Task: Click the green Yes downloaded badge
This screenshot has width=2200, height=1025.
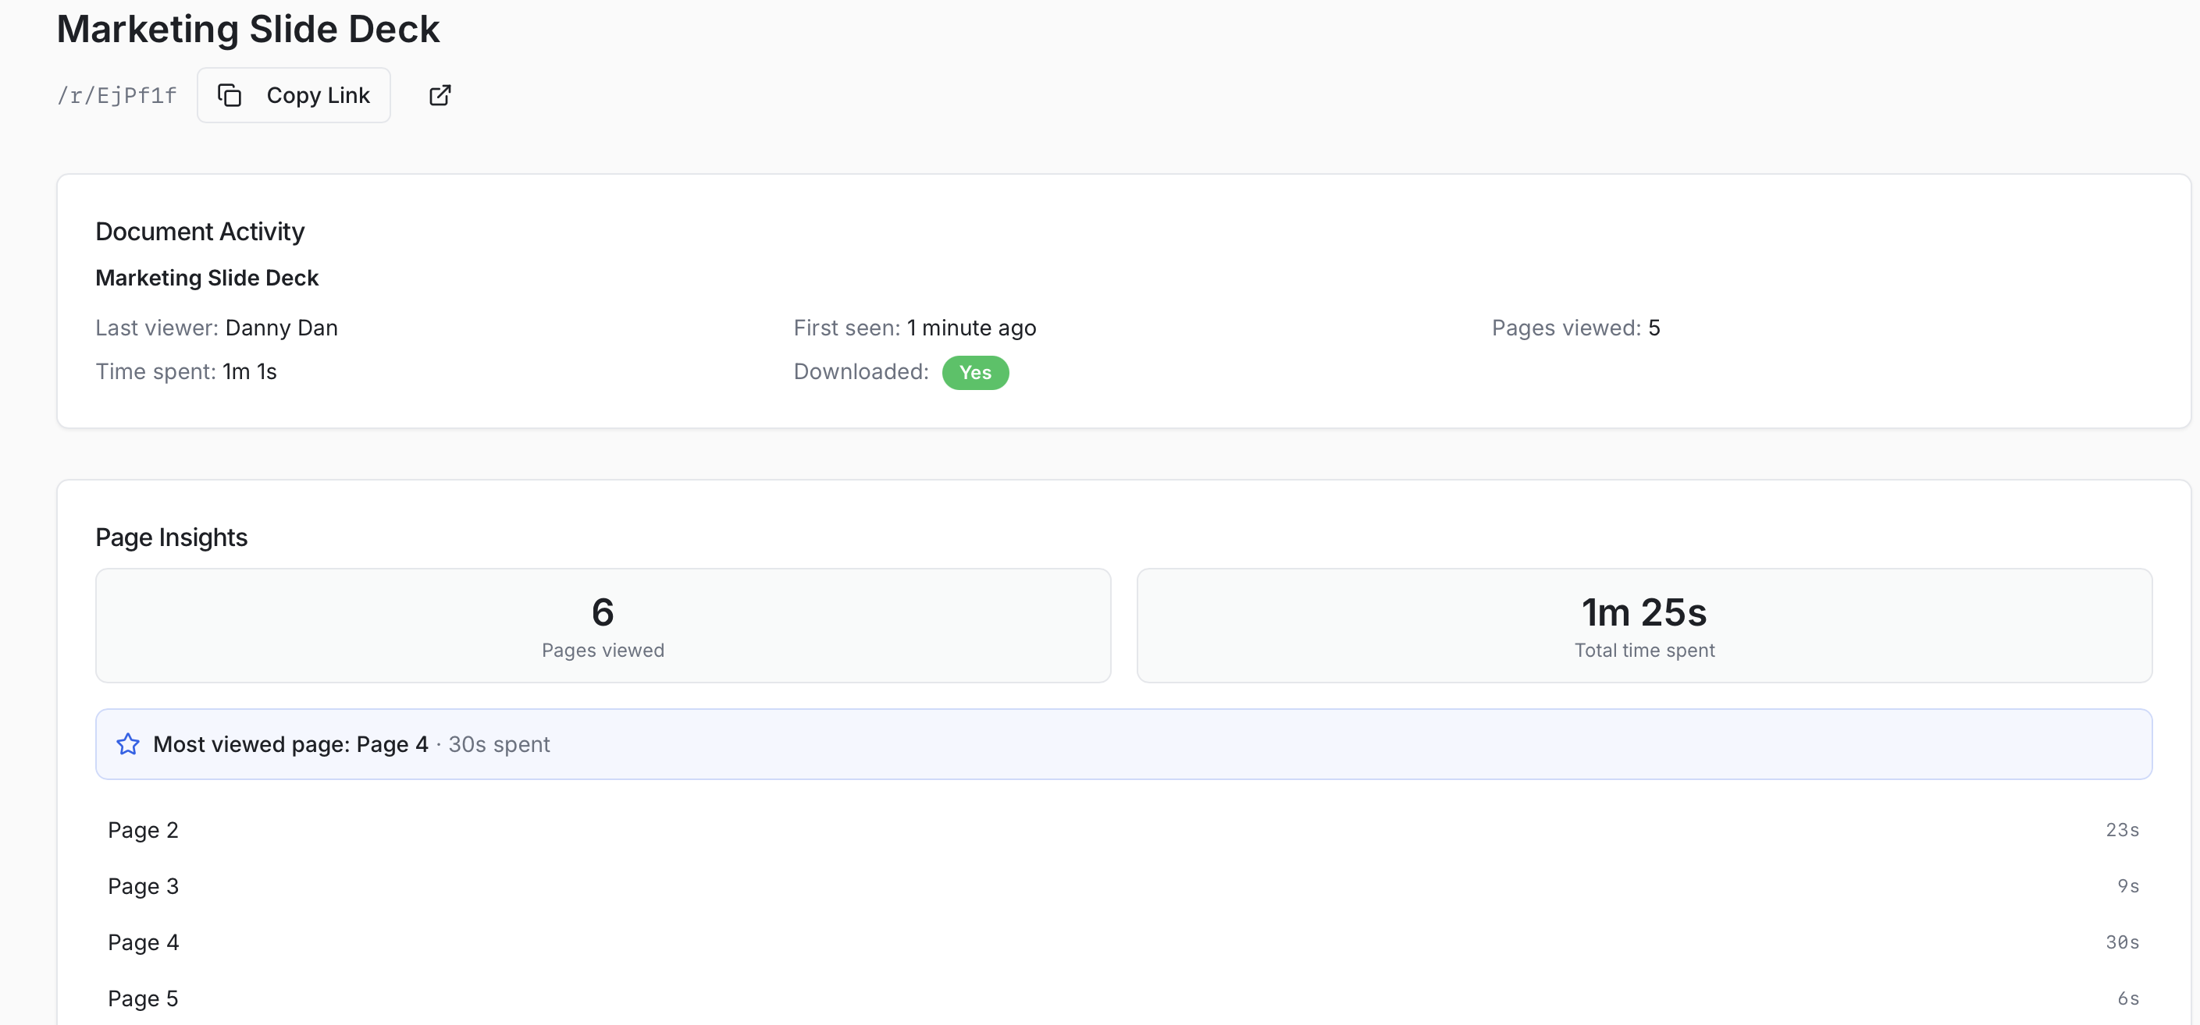Action: click(x=974, y=372)
